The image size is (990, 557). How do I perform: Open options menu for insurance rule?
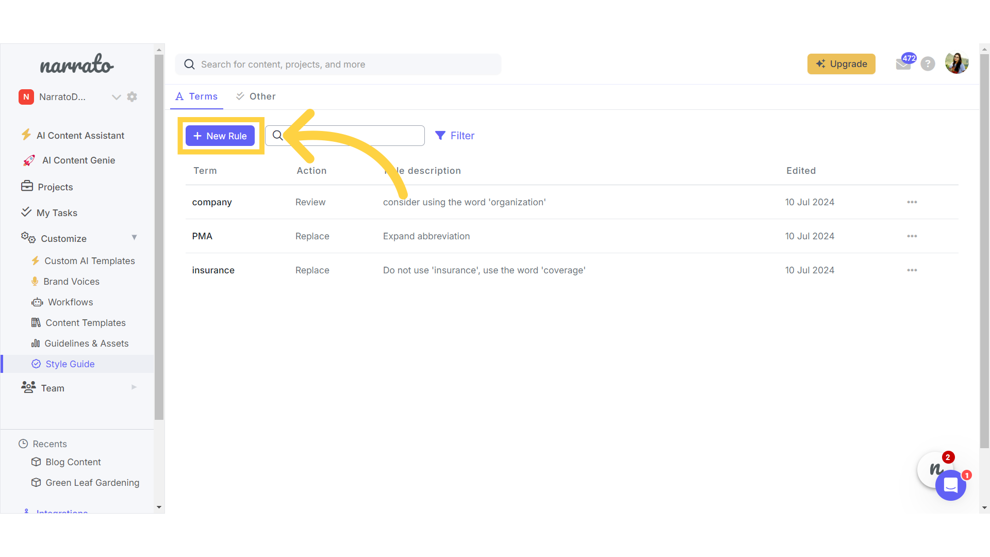pyautogui.click(x=912, y=270)
